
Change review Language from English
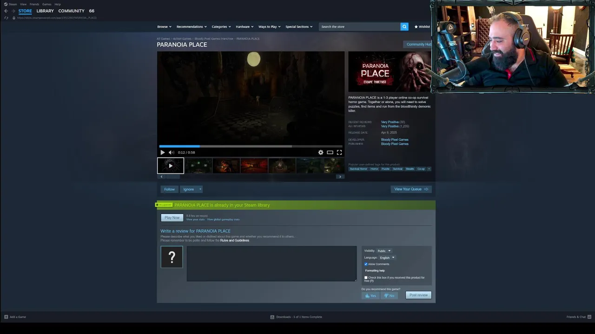(387, 257)
